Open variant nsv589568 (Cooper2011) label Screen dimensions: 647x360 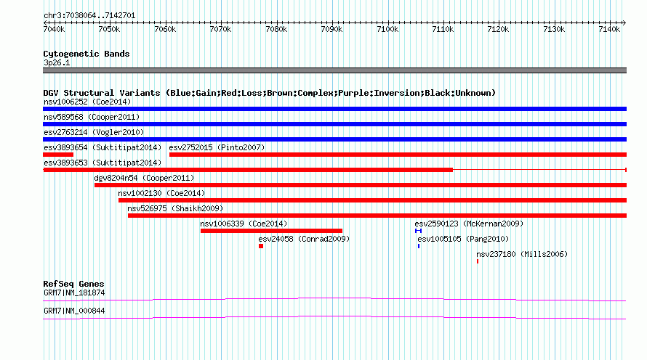coord(92,117)
